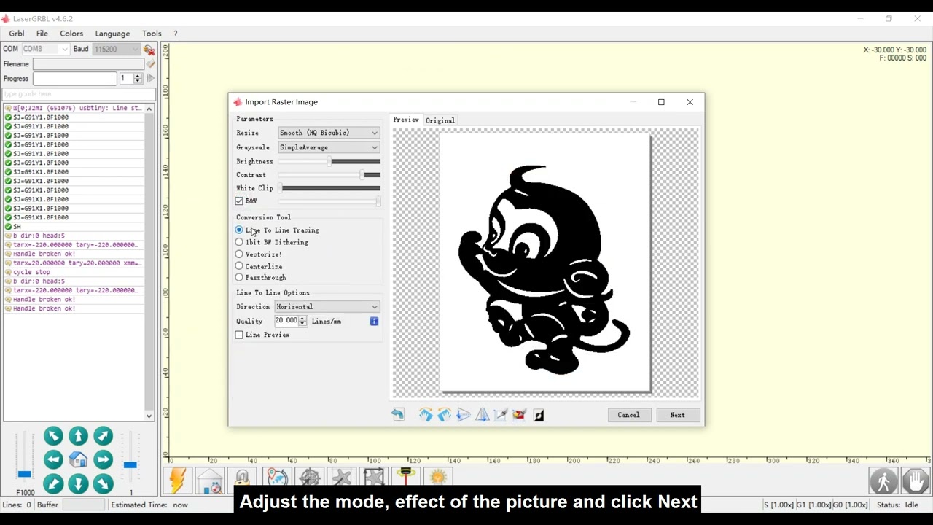Enable the Line Preview checkbox
Screen dimensions: 933x525
click(239, 335)
